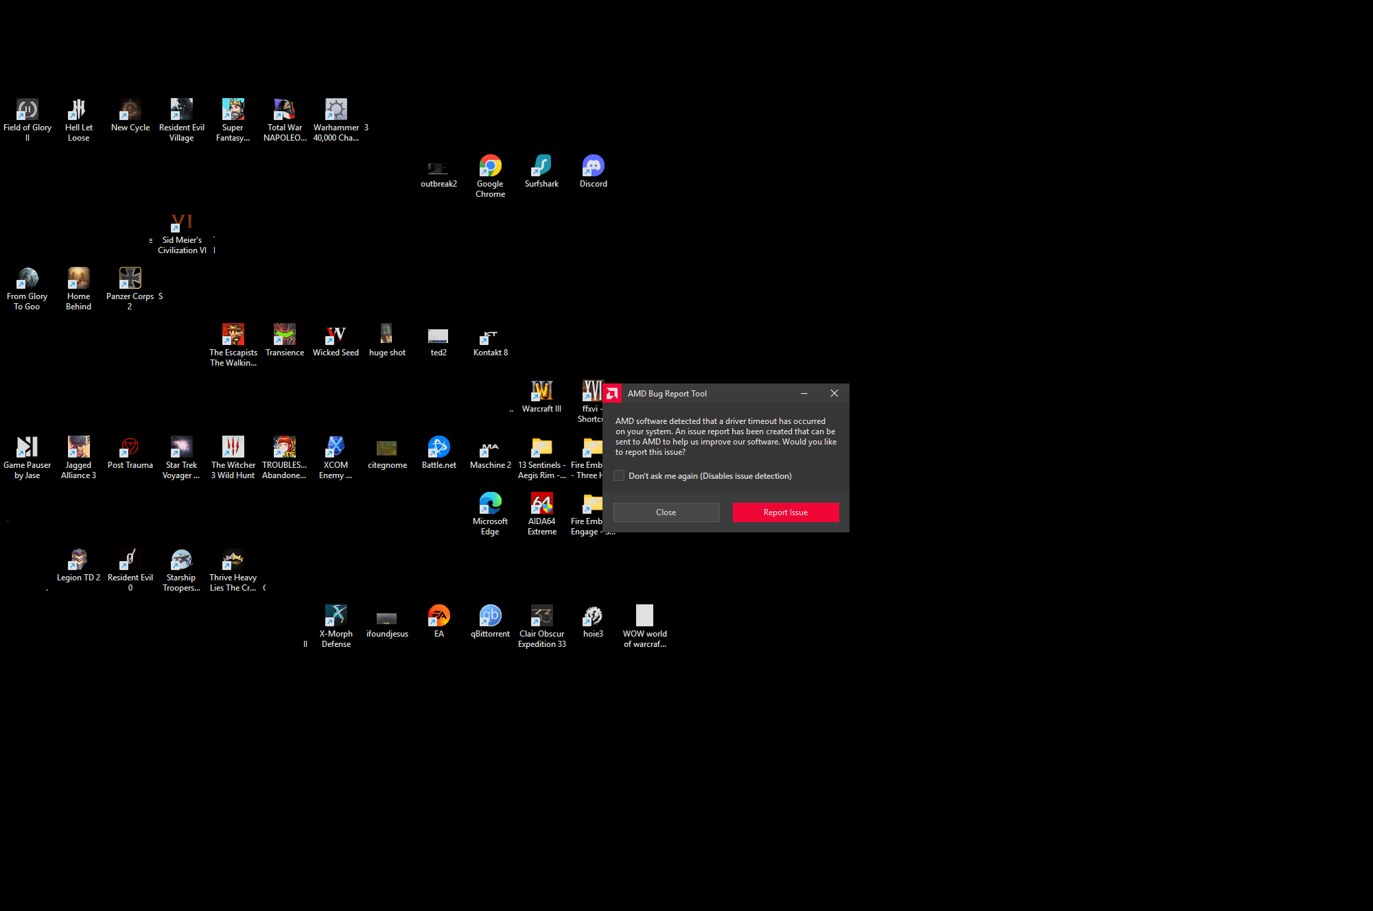Open Microsoft Edge desktop icon
This screenshot has width=1373, height=911.
tap(490, 504)
